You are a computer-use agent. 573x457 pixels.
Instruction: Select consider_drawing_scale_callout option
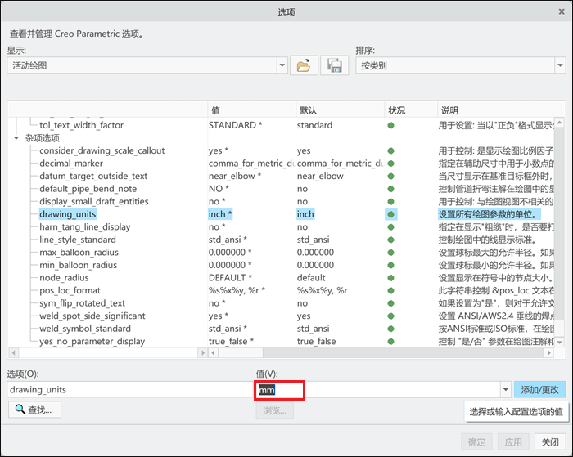(102, 150)
